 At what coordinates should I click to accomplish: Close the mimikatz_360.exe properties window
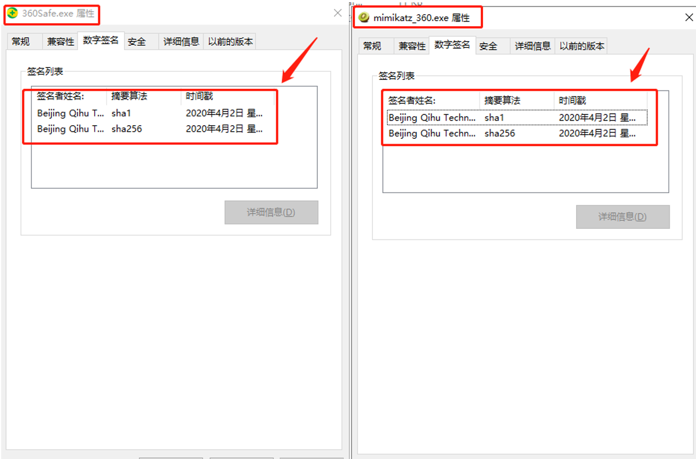[689, 17]
